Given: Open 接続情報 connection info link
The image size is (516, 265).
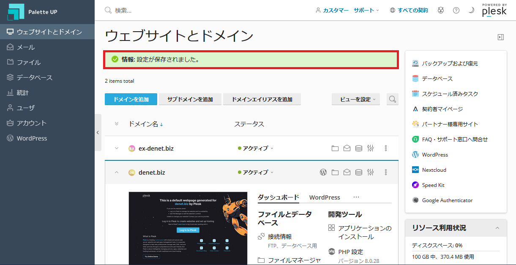Looking at the screenshot, I should pos(280,236).
